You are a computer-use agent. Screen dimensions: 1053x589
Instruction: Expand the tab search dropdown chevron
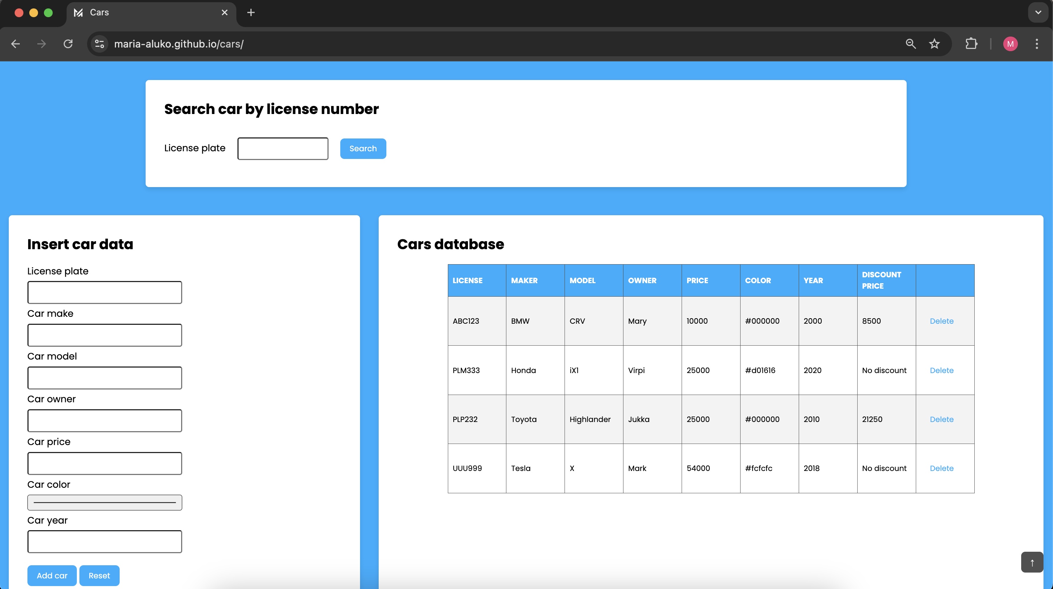click(x=1038, y=13)
